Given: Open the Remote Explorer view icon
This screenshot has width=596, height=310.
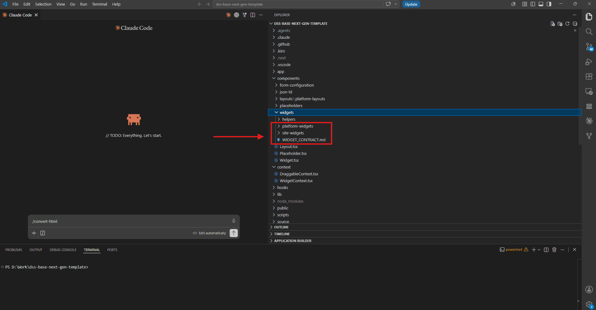Looking at the screenshot, I should click(x=589, y=92).
